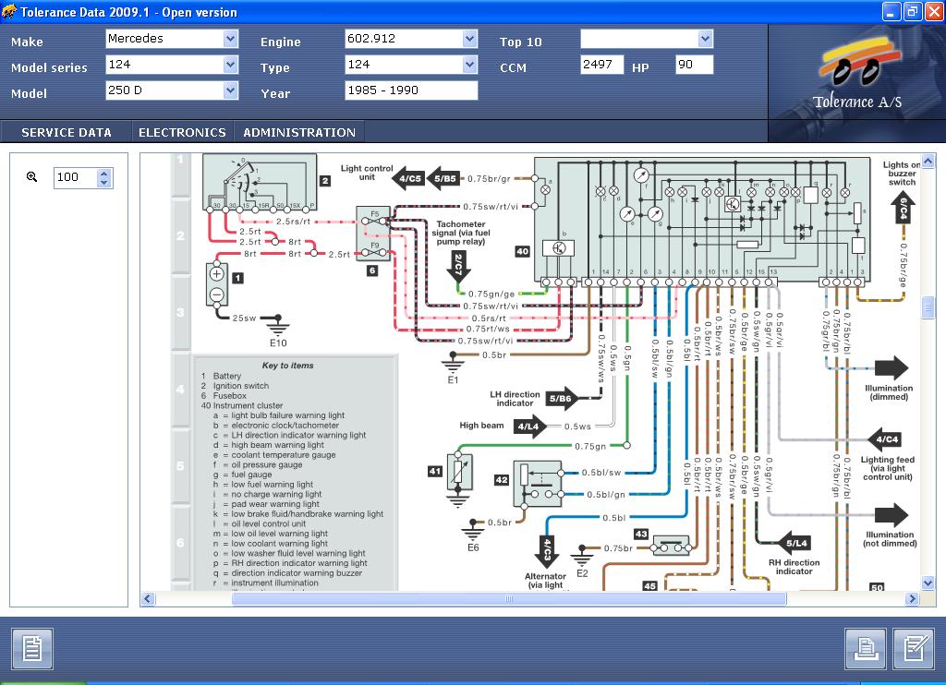The height and width of the screenshot is (685, 946).
Task: Click the 2/C7 tachometer signal arrow
Action: (458, 267)
